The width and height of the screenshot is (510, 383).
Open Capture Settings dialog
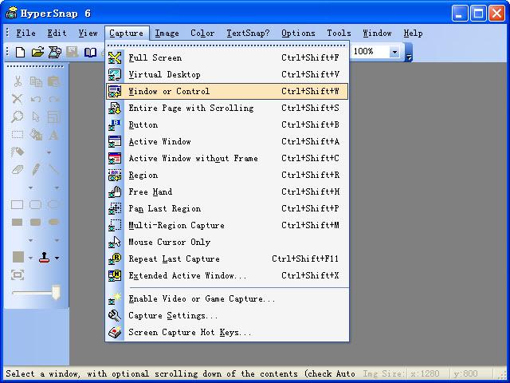[227, 316]
